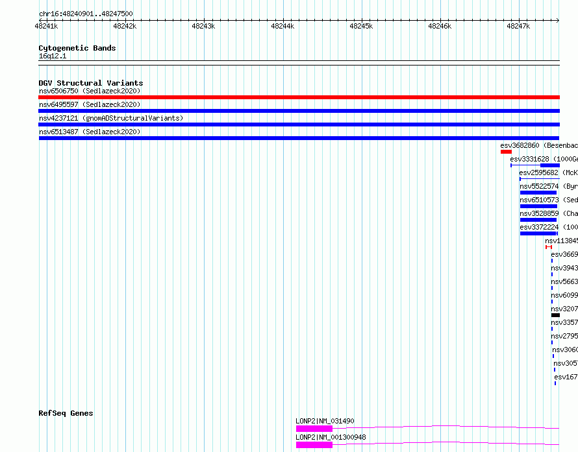
Task: Click the red nsv6506750 variant bar
Action: 299,97
